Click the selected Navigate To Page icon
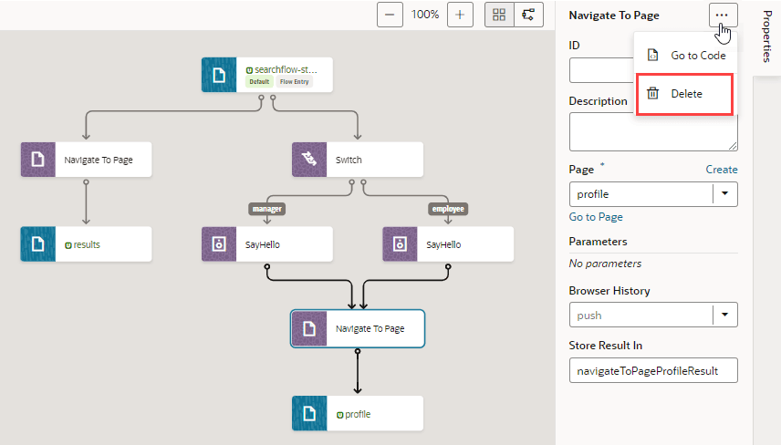Viewport: 781px width, 445px height. pyautogui.click(x=309, y=328)
